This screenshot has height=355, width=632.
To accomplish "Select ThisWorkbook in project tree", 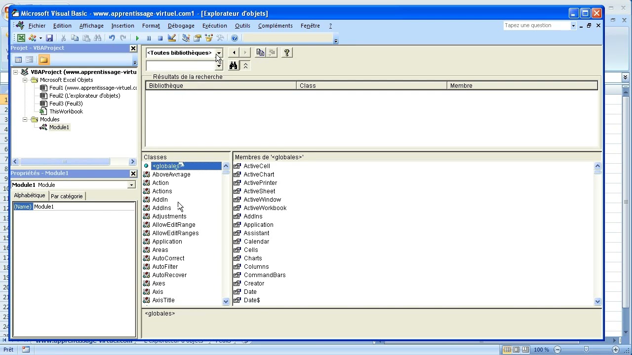I will 66,111.
